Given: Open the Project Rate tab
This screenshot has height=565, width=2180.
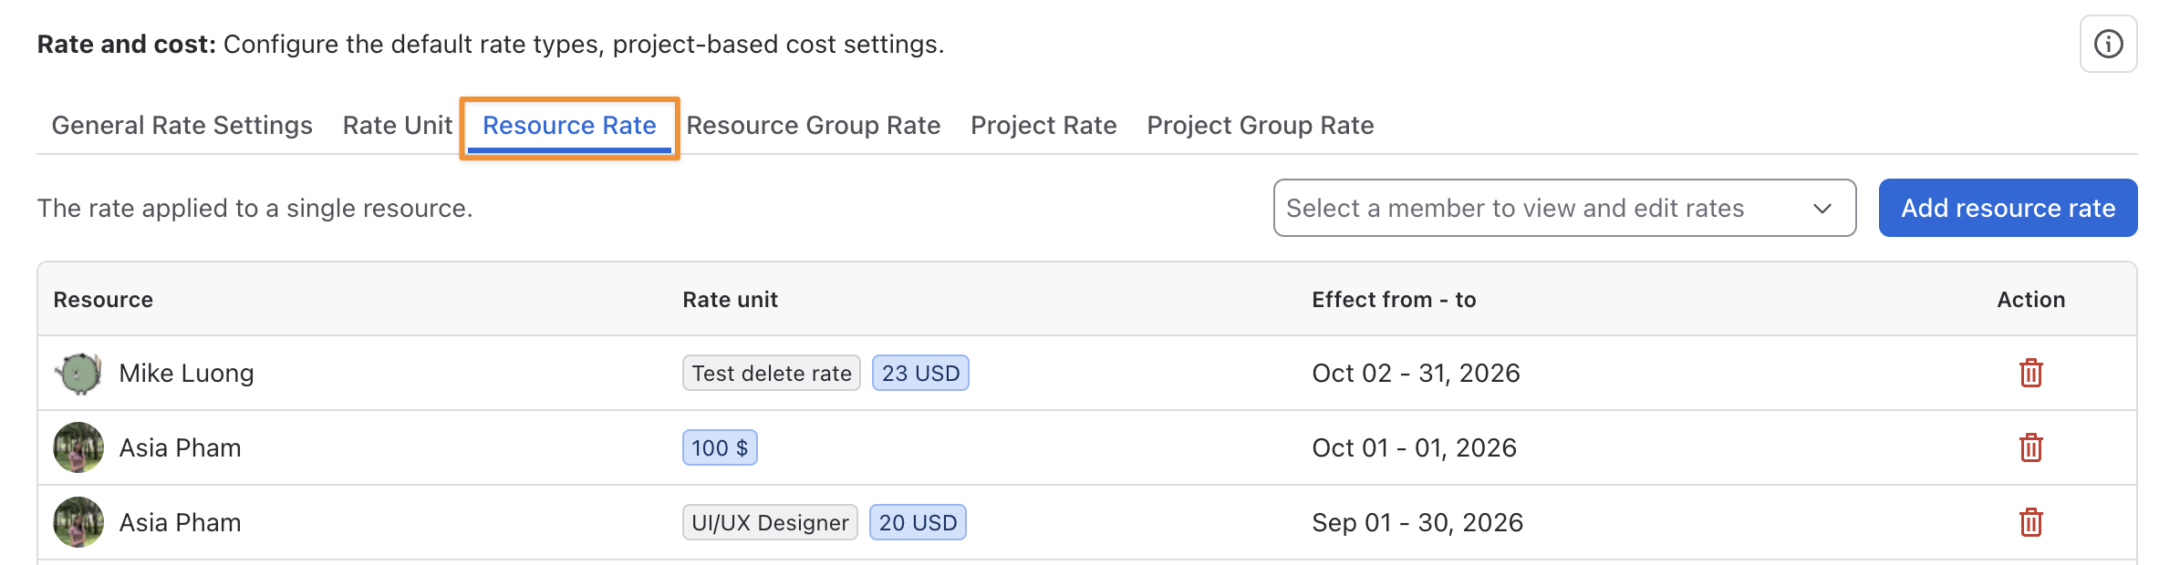Looking at the screenshot, I should click(x=1043, y=125).
